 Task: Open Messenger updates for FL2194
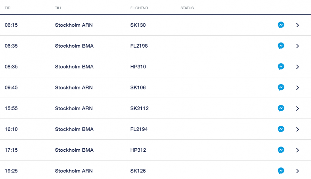click(x=281, y=129)
